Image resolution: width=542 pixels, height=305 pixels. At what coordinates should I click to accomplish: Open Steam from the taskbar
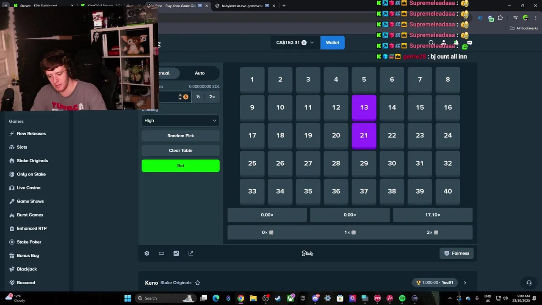pyautogui.click(x=278, y=298)
